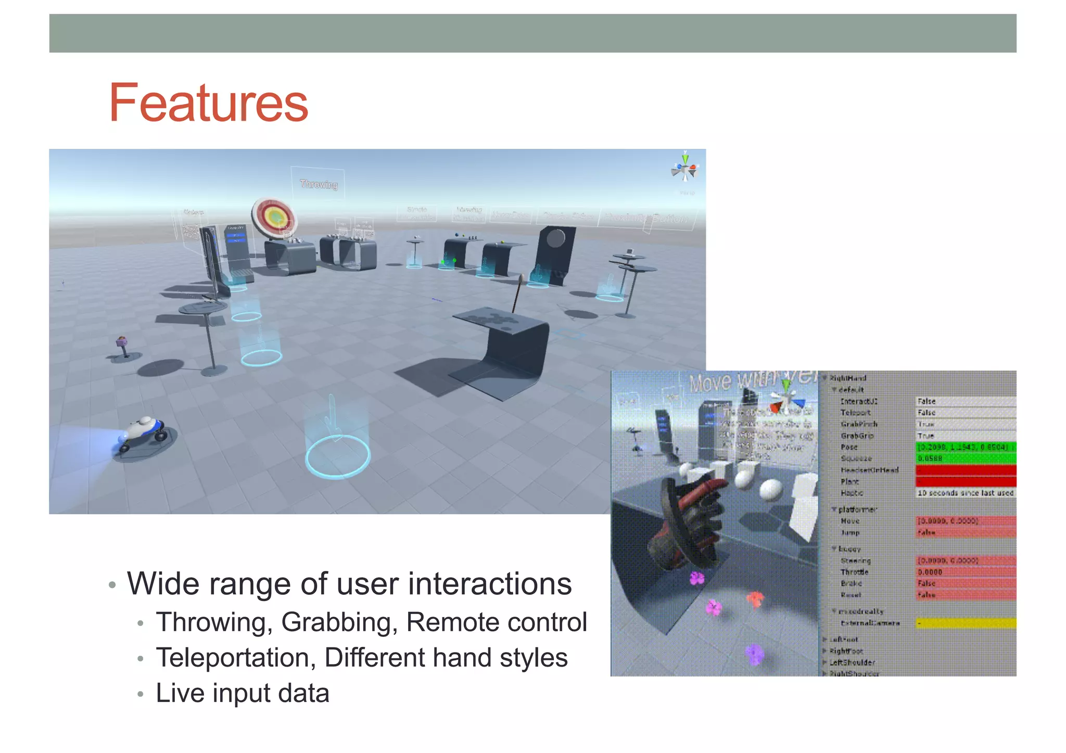Click the green Pose value field
Image resolution: width=1066 pixels, height=753 pixels.
966,447
